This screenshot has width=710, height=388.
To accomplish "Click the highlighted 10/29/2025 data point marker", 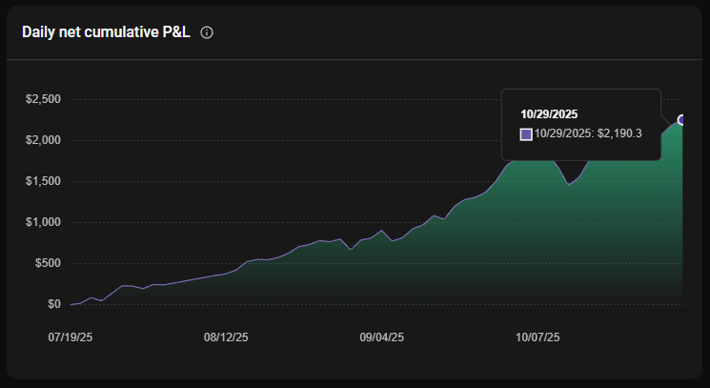I will 682,119.
